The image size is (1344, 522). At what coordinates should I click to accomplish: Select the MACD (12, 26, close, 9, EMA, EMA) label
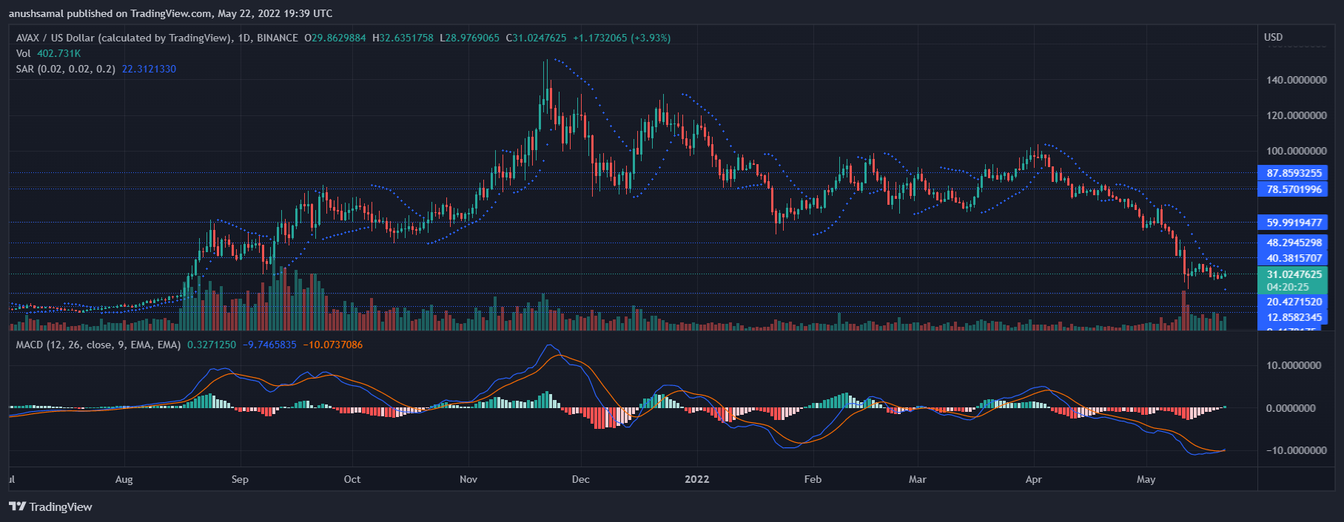pos(98,345)
